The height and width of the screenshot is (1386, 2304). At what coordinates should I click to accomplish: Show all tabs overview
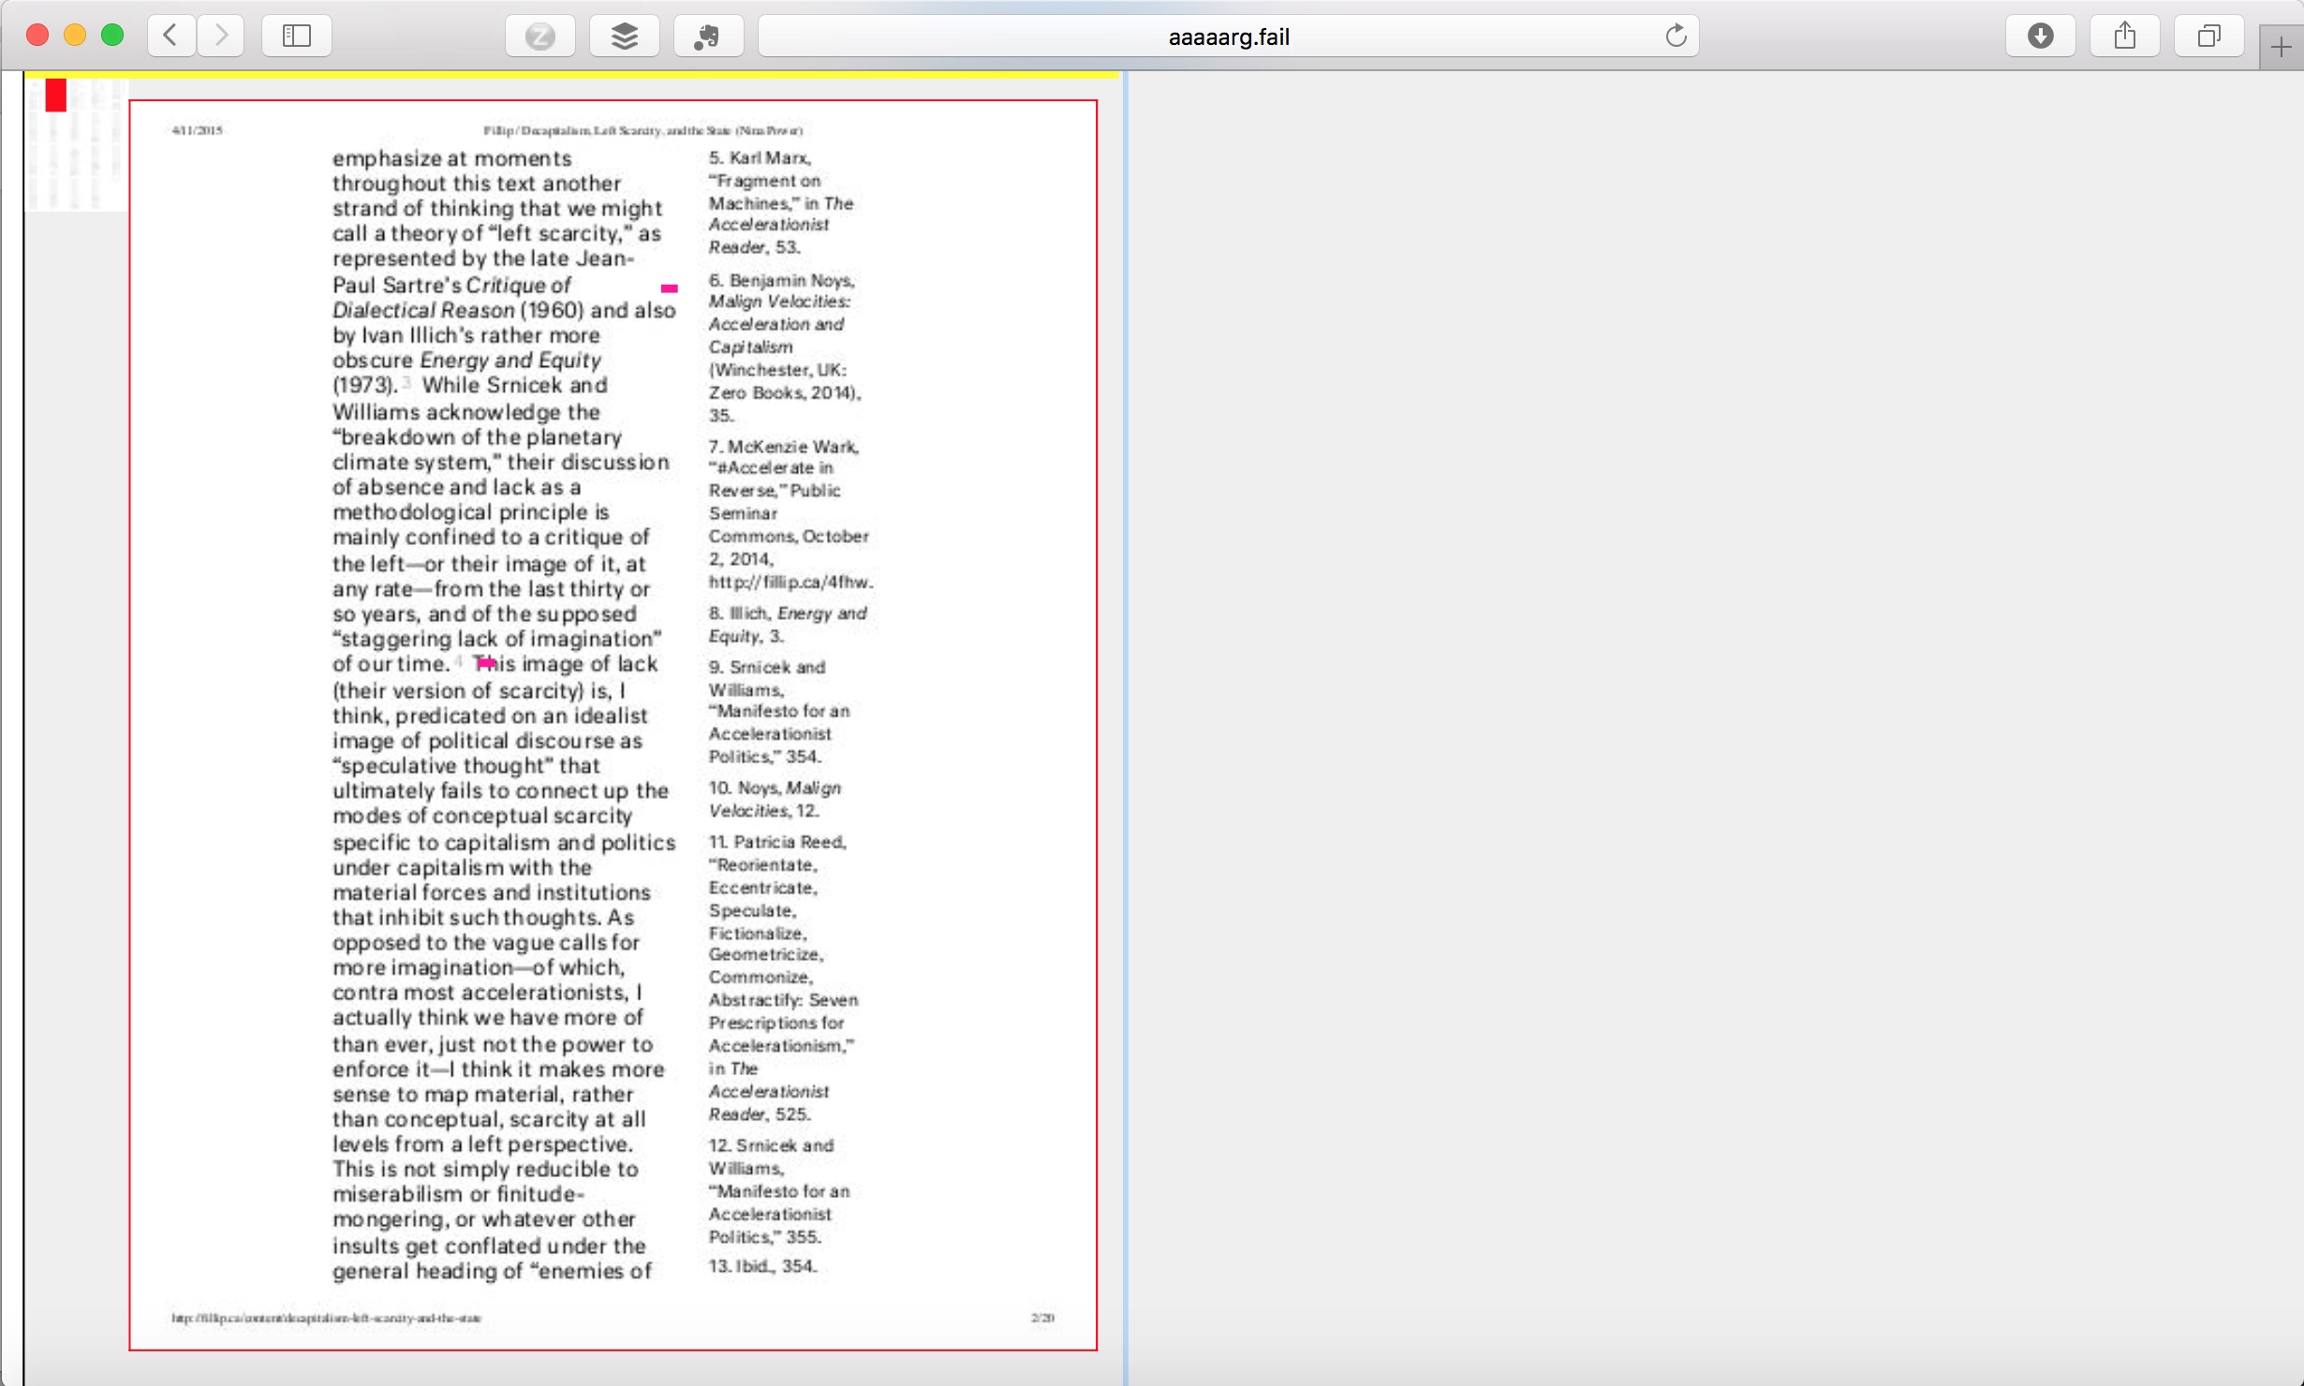click(x=2208, y=36)
